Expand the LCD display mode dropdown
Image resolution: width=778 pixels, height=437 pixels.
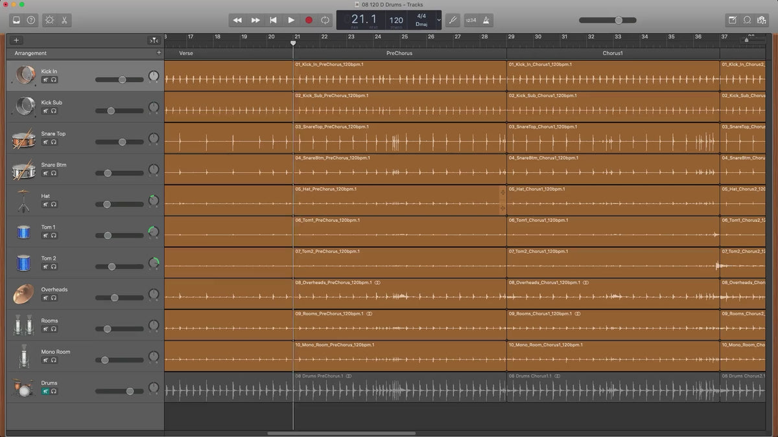pyautogui.click(x=438, y=20)
